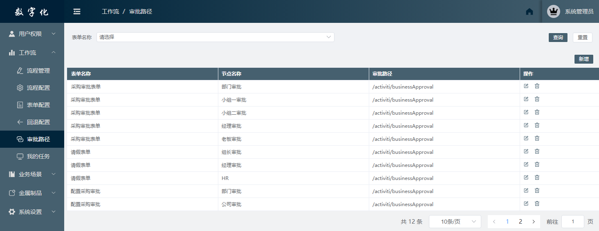Click edit icon for 部门审批 row of 采购审批表单
The height and width of the screenshot is (231, 599).
point(526,86)
